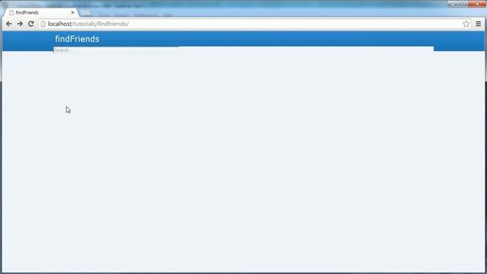
Task: Reload the page with the refresh icon
Action: (x=31, y=24)
